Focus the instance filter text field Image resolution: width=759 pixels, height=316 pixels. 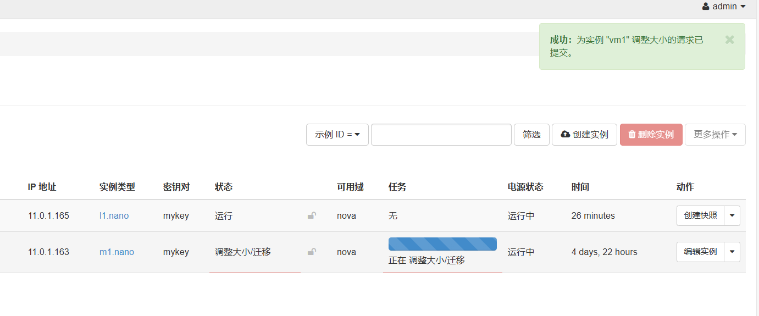pos(441,135)
